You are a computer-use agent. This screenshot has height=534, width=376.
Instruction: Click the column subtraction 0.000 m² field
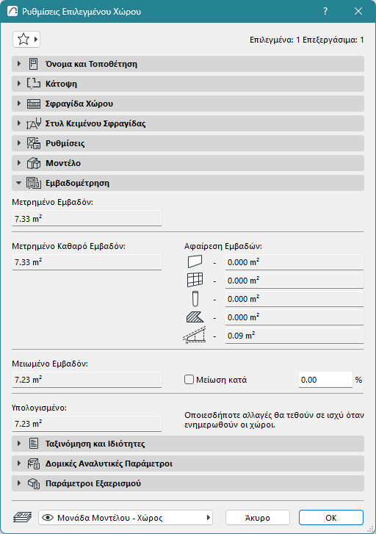point(294,299)
